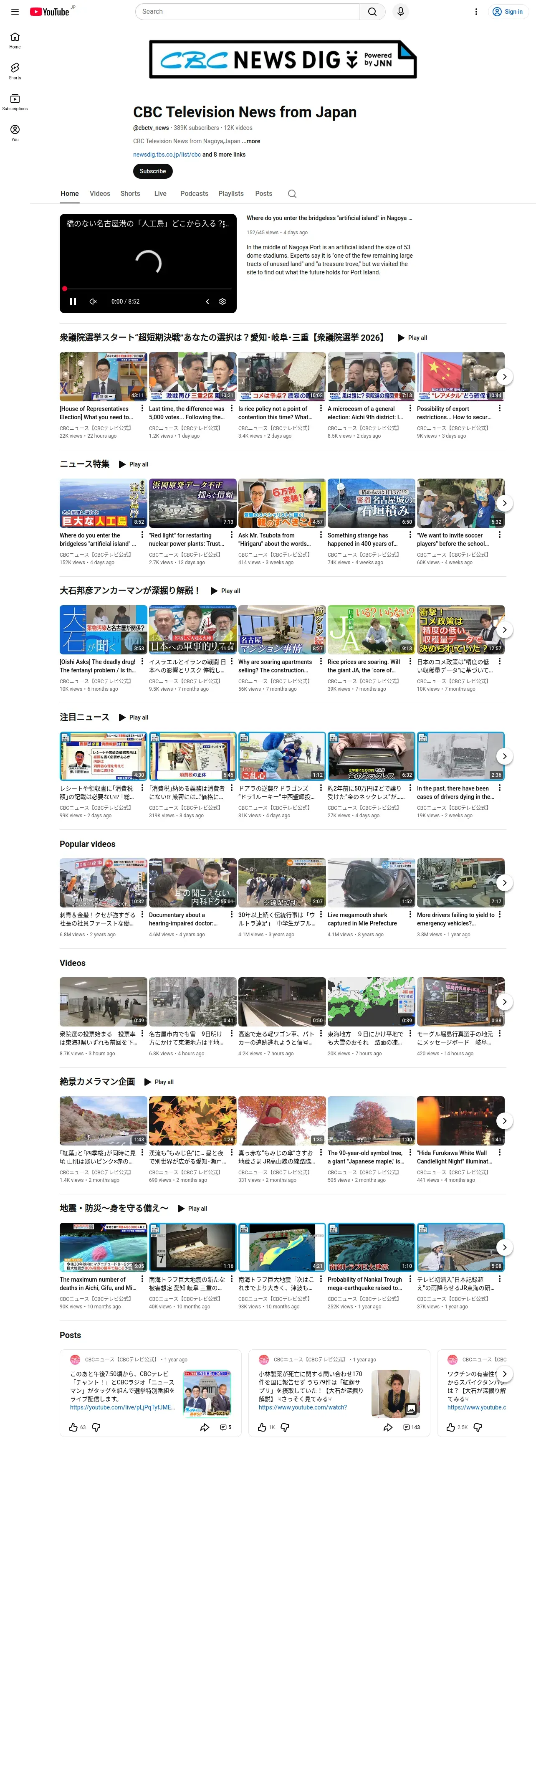
Task: Open You in left sidebar
Action: point(15,133)
